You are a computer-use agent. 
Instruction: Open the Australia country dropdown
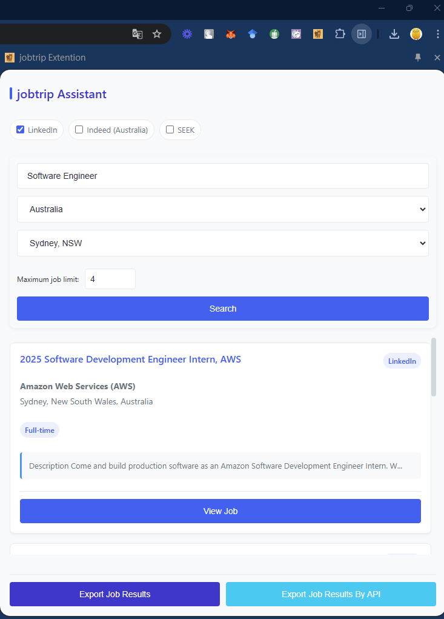pyautogui.click(x=222, y=209)
